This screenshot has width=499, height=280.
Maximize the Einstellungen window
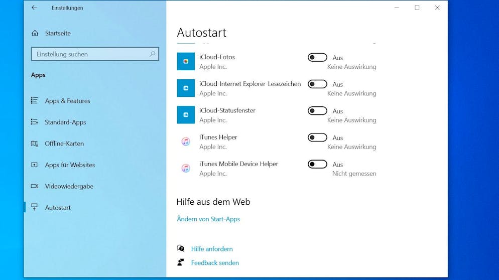click(417, 8)
